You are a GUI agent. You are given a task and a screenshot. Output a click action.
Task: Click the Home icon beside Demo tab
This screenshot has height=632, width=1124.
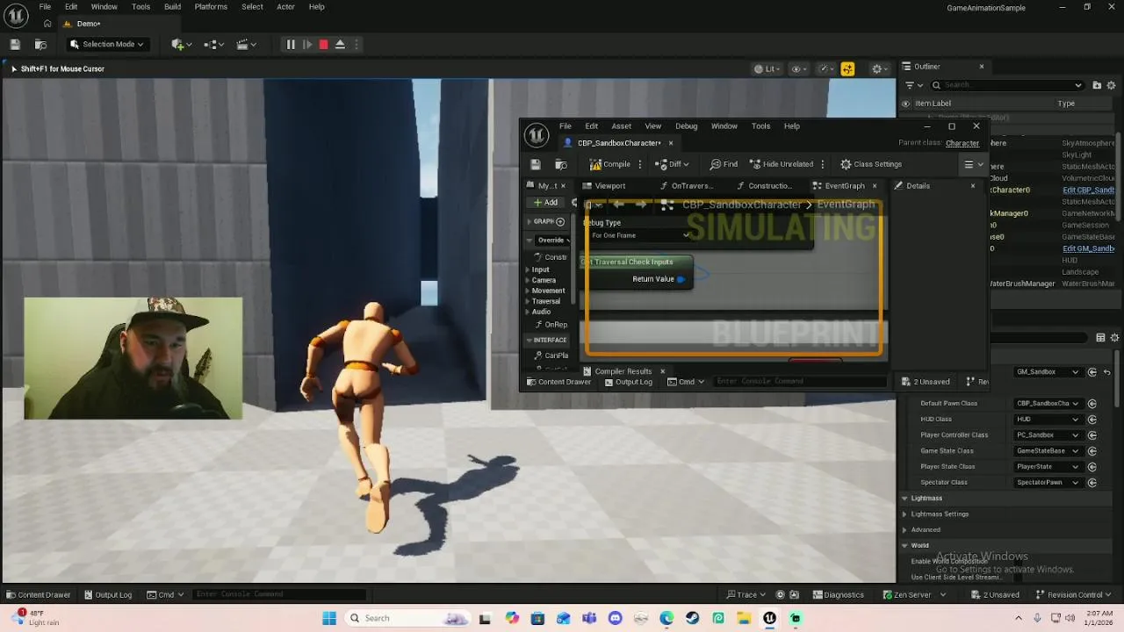tap(47, 24)
